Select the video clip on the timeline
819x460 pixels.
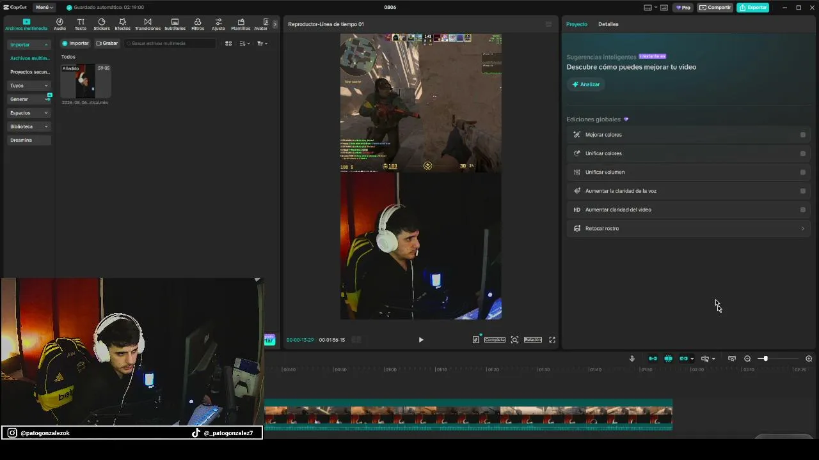pyautogui.click(x=468, y=415)
